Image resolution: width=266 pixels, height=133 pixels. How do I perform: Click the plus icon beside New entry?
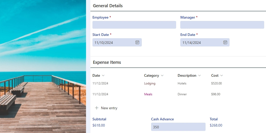[97, 108]
